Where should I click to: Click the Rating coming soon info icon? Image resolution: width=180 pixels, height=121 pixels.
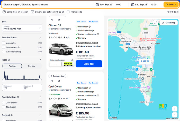[72, 60]
